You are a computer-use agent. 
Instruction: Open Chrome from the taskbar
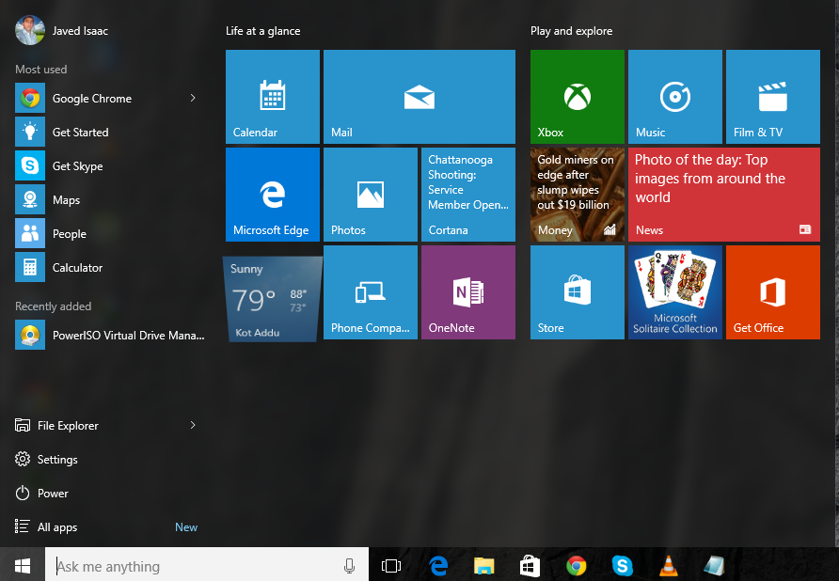click(x=577, y=565)
